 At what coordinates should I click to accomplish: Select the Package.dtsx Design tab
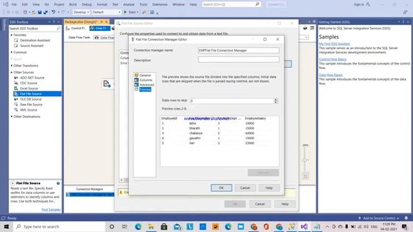coord(81,22)
